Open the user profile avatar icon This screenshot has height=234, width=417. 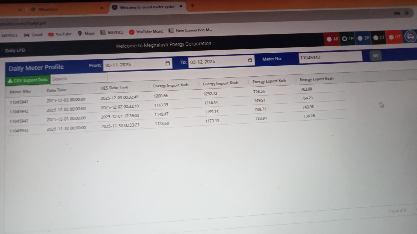(x=410, y=36)
